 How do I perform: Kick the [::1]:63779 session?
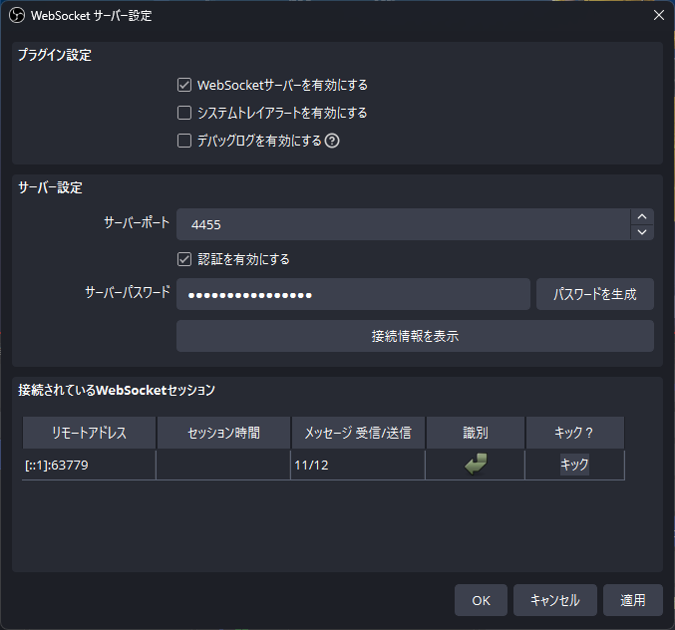pyautogui.click(x=574, y=465)
